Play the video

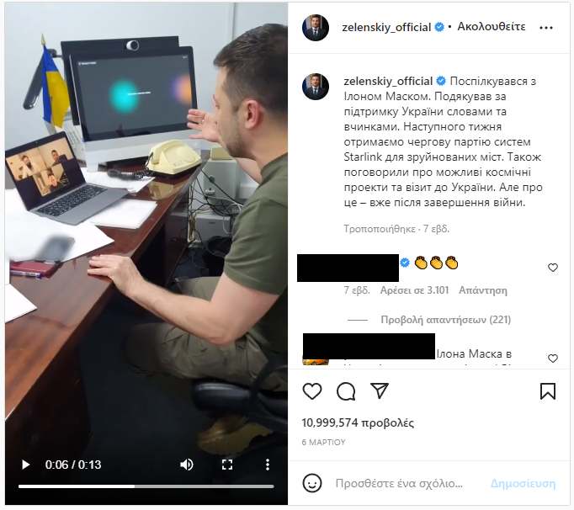click(25, 465)
